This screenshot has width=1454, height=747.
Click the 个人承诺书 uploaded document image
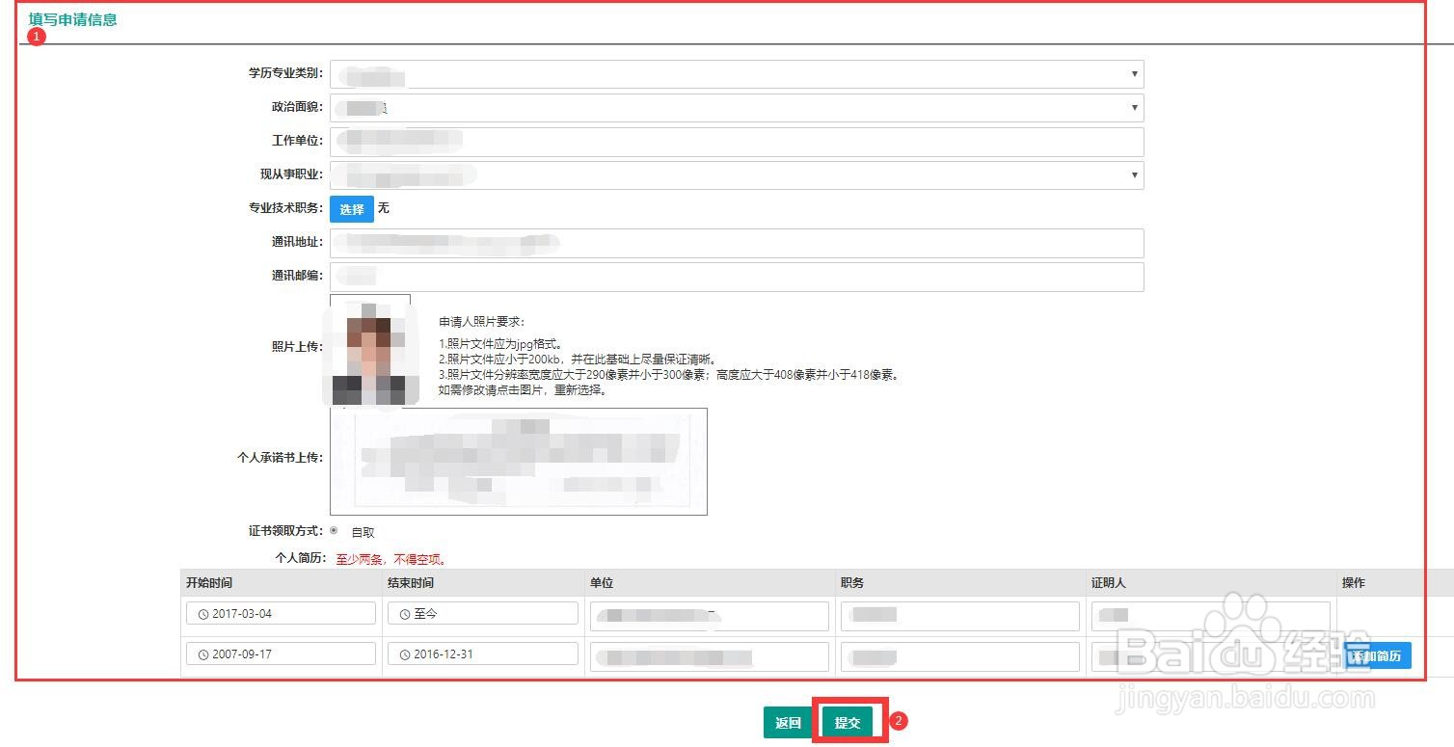click(519, 461)
